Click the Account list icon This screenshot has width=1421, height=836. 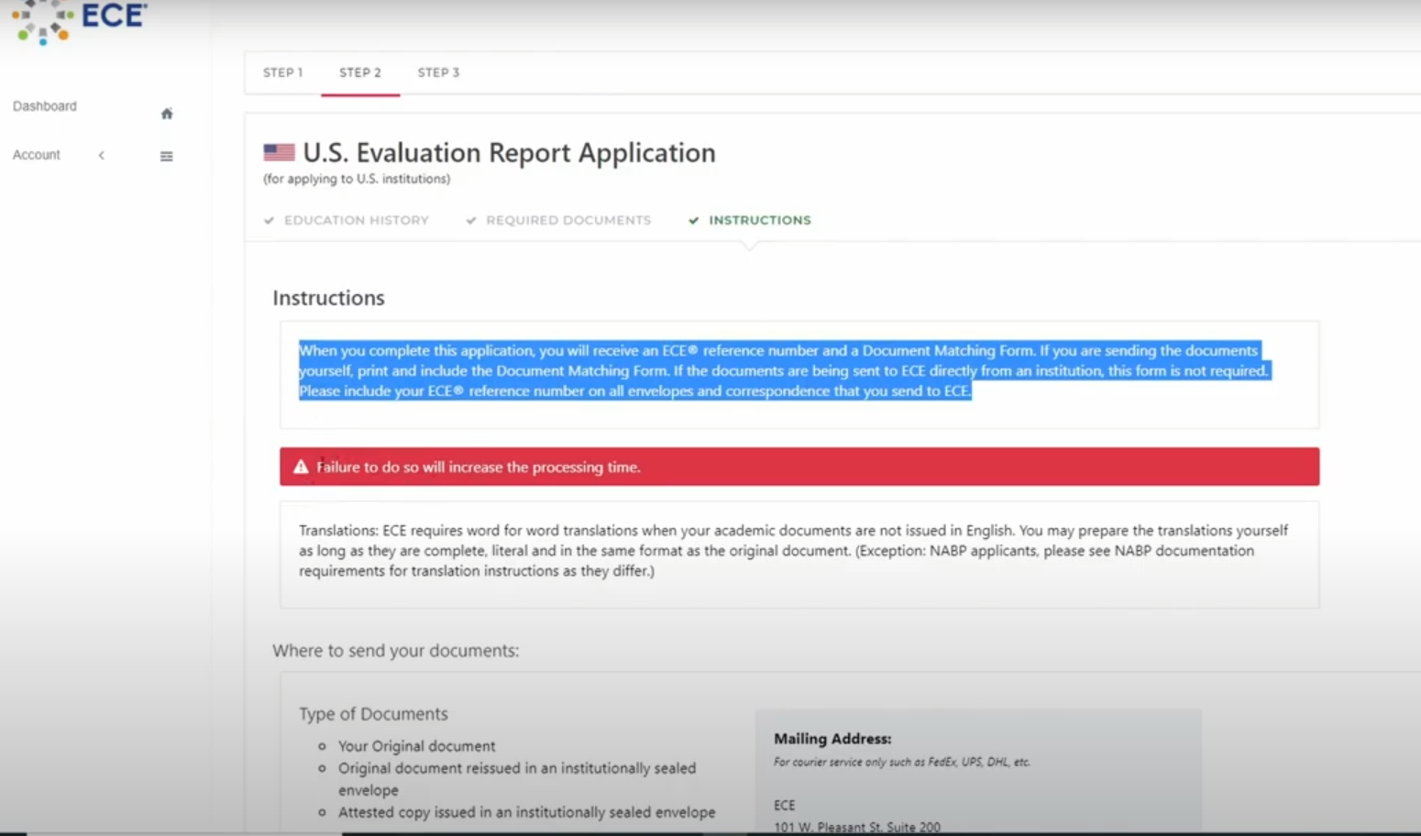click(x=167, y=156)
